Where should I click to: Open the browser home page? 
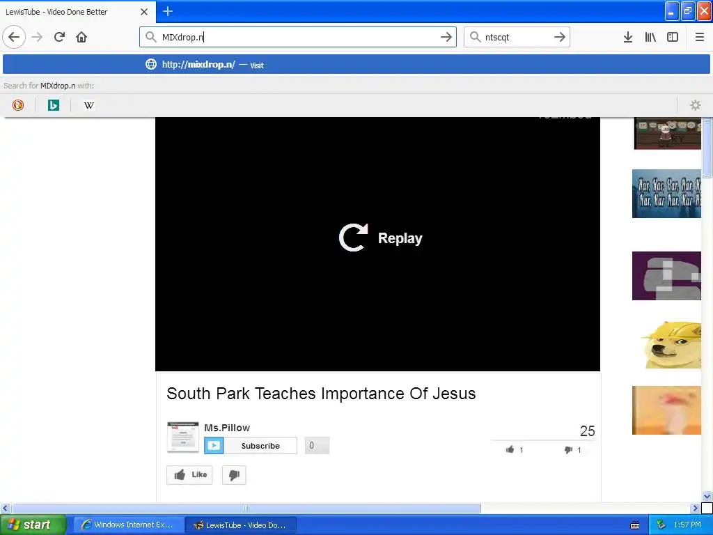pos(81,37)
